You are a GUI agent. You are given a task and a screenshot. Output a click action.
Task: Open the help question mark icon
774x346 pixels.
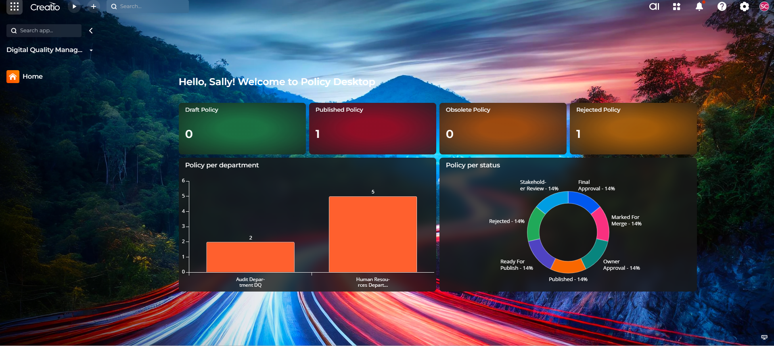tap(722, 6)
